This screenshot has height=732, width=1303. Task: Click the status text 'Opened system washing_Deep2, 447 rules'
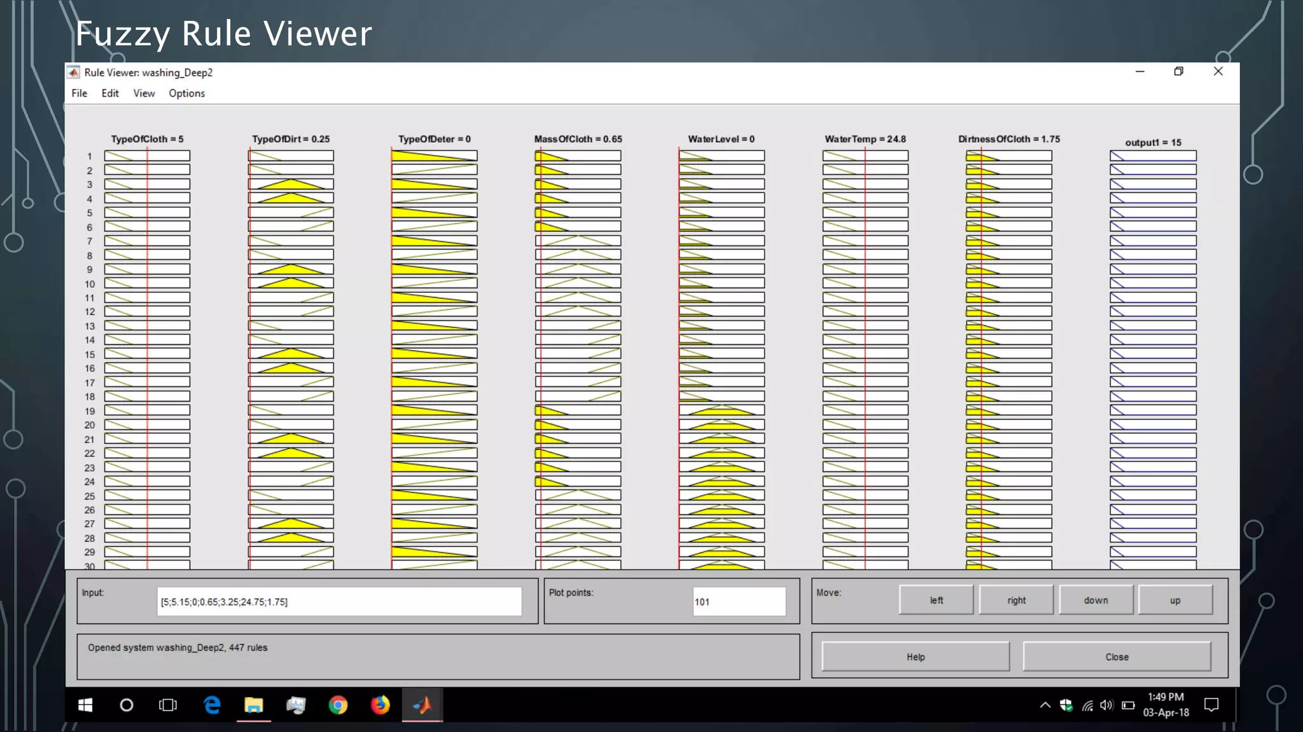tap(178, 647)
